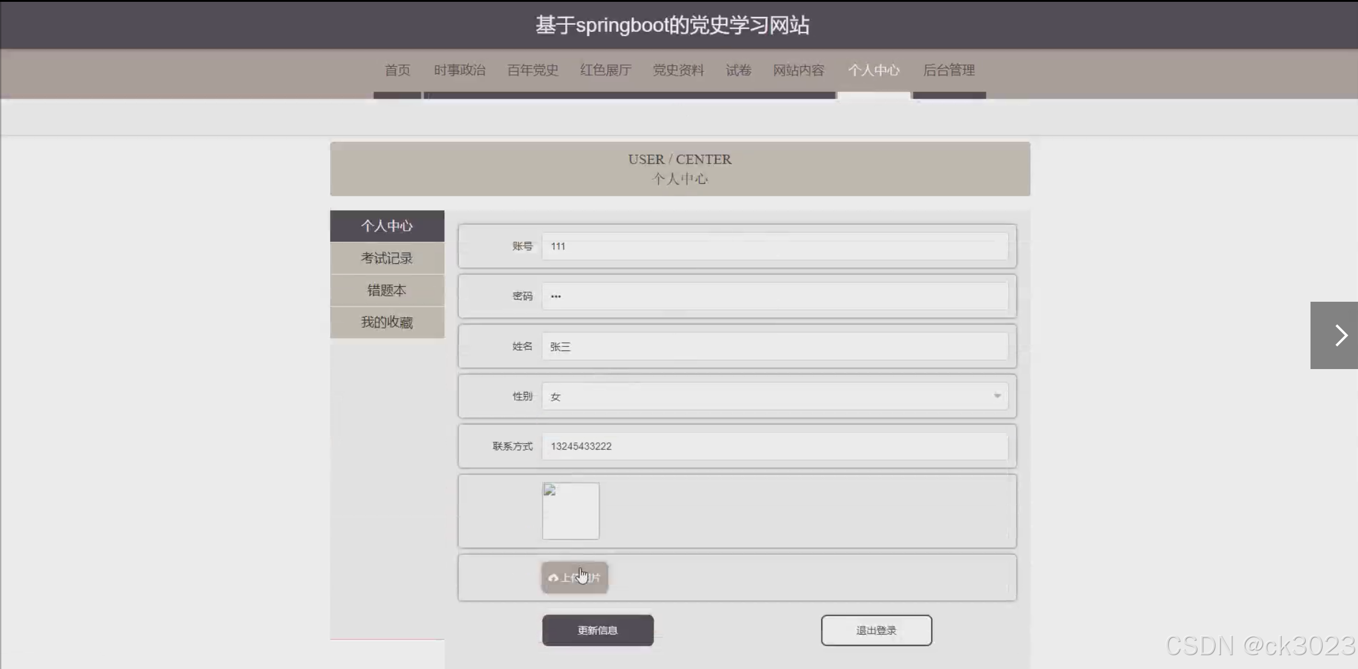The width and height of the screenshot is (1358, 669).
Task: Open the 性别 gender dropdown
Action: (x=774, y=396)
